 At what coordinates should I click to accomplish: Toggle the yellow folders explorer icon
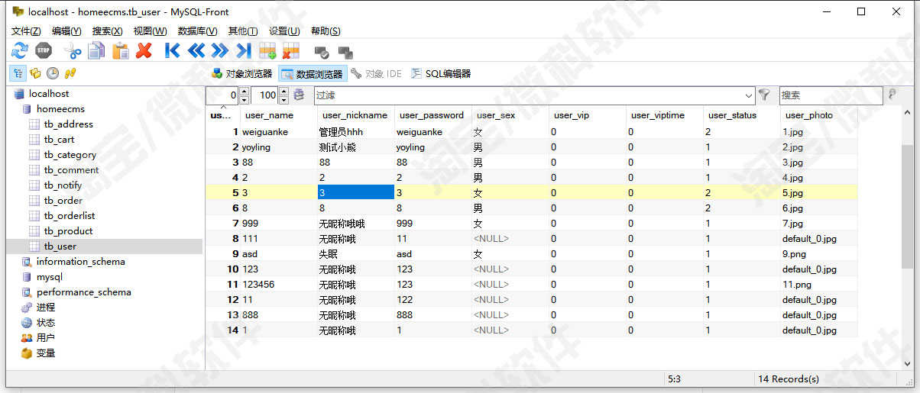pos(35,73)
